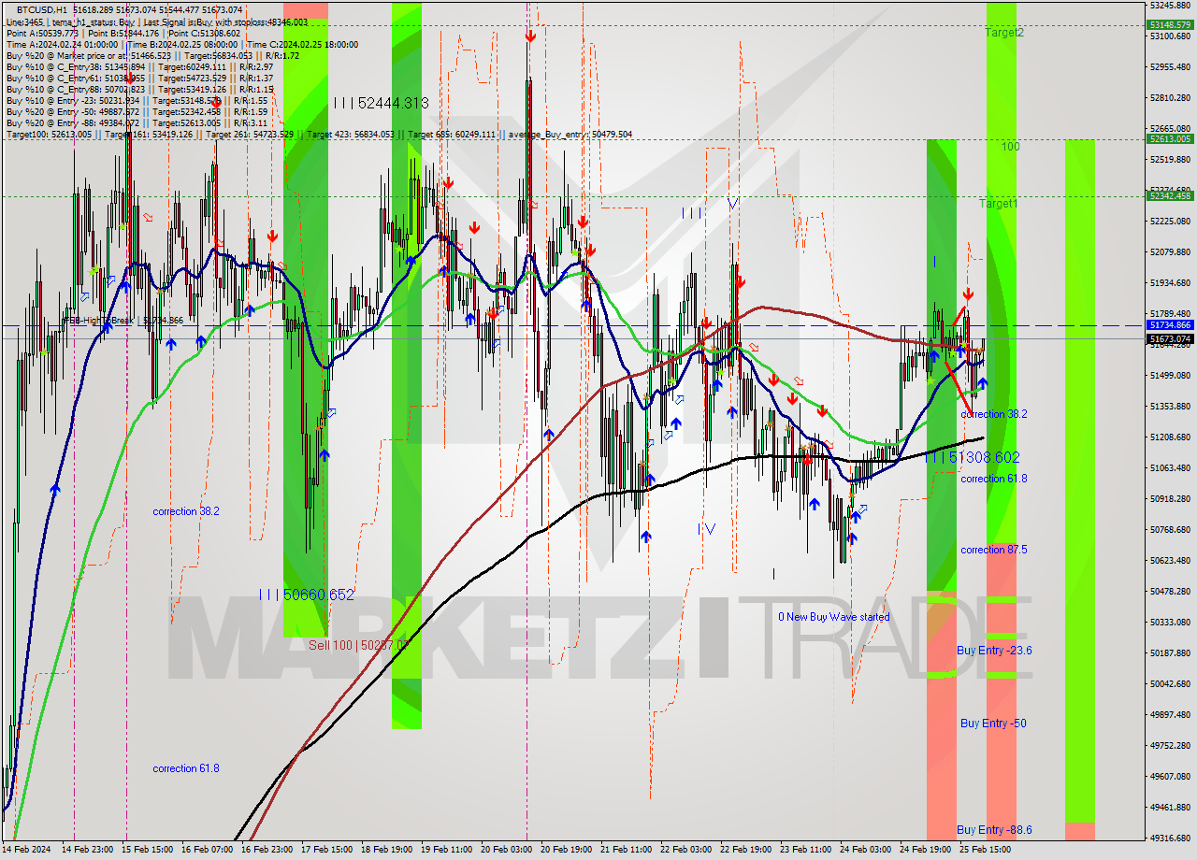This screenshot has width=1197, height=860.
Task: Click the '14 Feb 2024' time label
Action: pos(26,850)
